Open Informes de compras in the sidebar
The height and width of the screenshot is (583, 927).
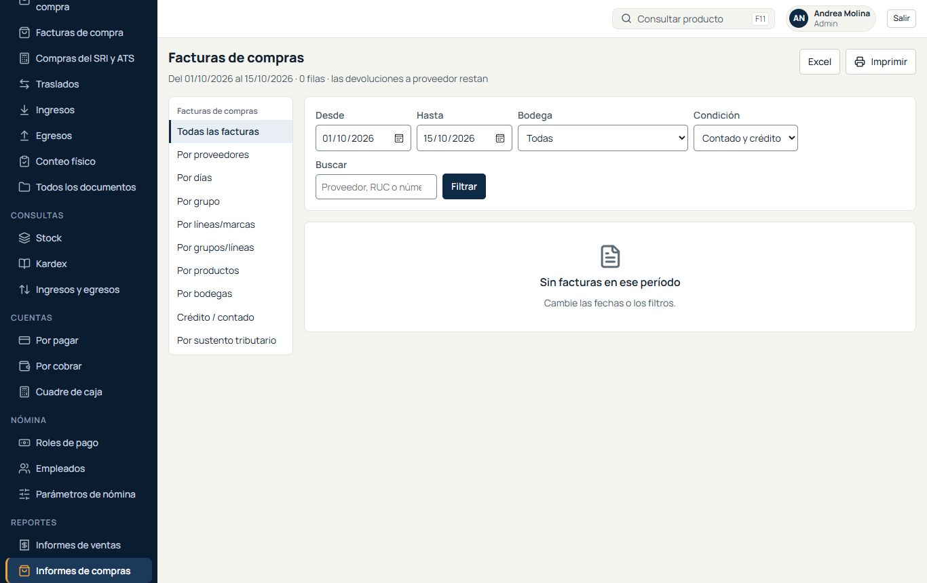(x=79, y=571)
